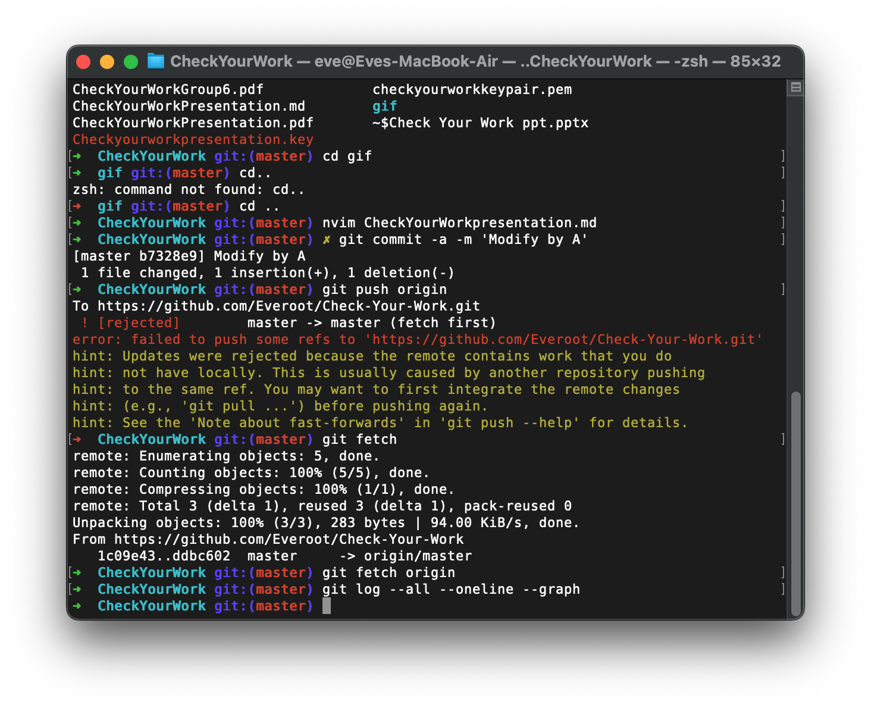Click the '[master b7328e9] Modify by A' output line

tap(189, 256)
